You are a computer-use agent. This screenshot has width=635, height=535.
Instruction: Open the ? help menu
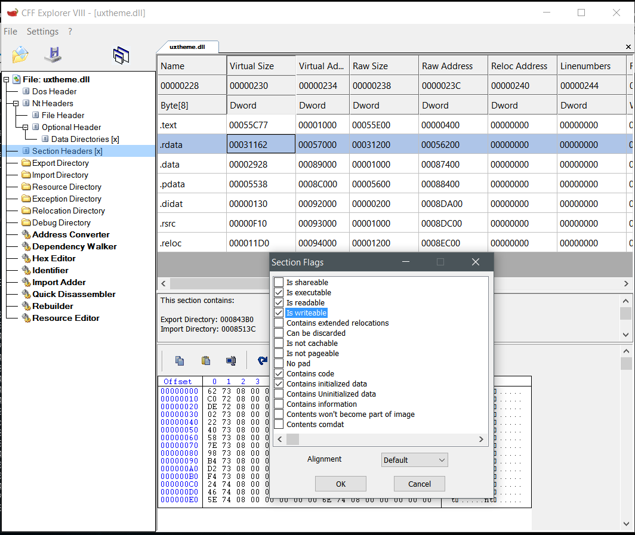pyautogui.click(x=70, y=32)
